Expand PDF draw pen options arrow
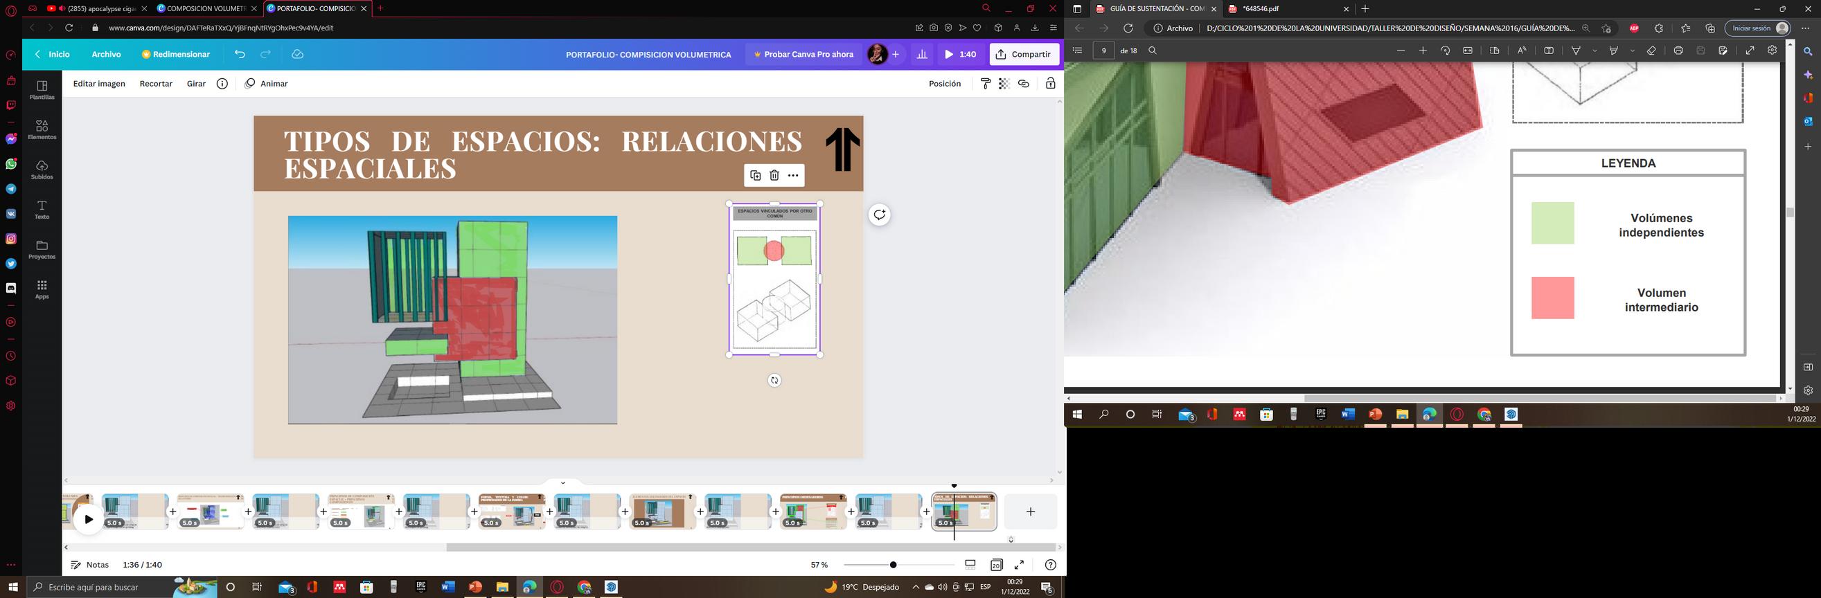1821x598 pixels. pyautogui.click(x=1595, y=51)
